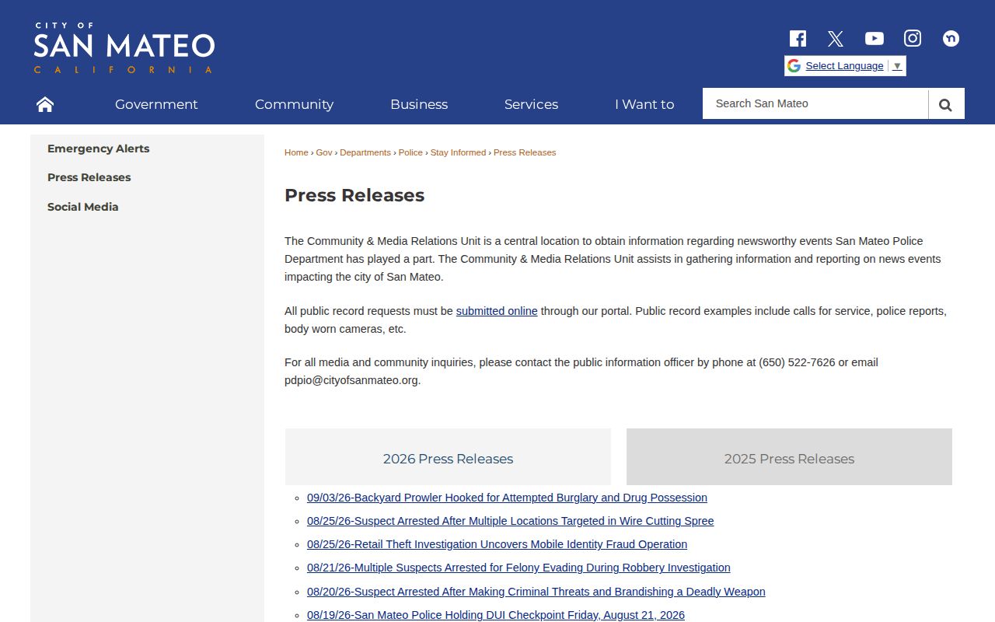
Task: Click the search magnifier button
Action: coord(946,103)
